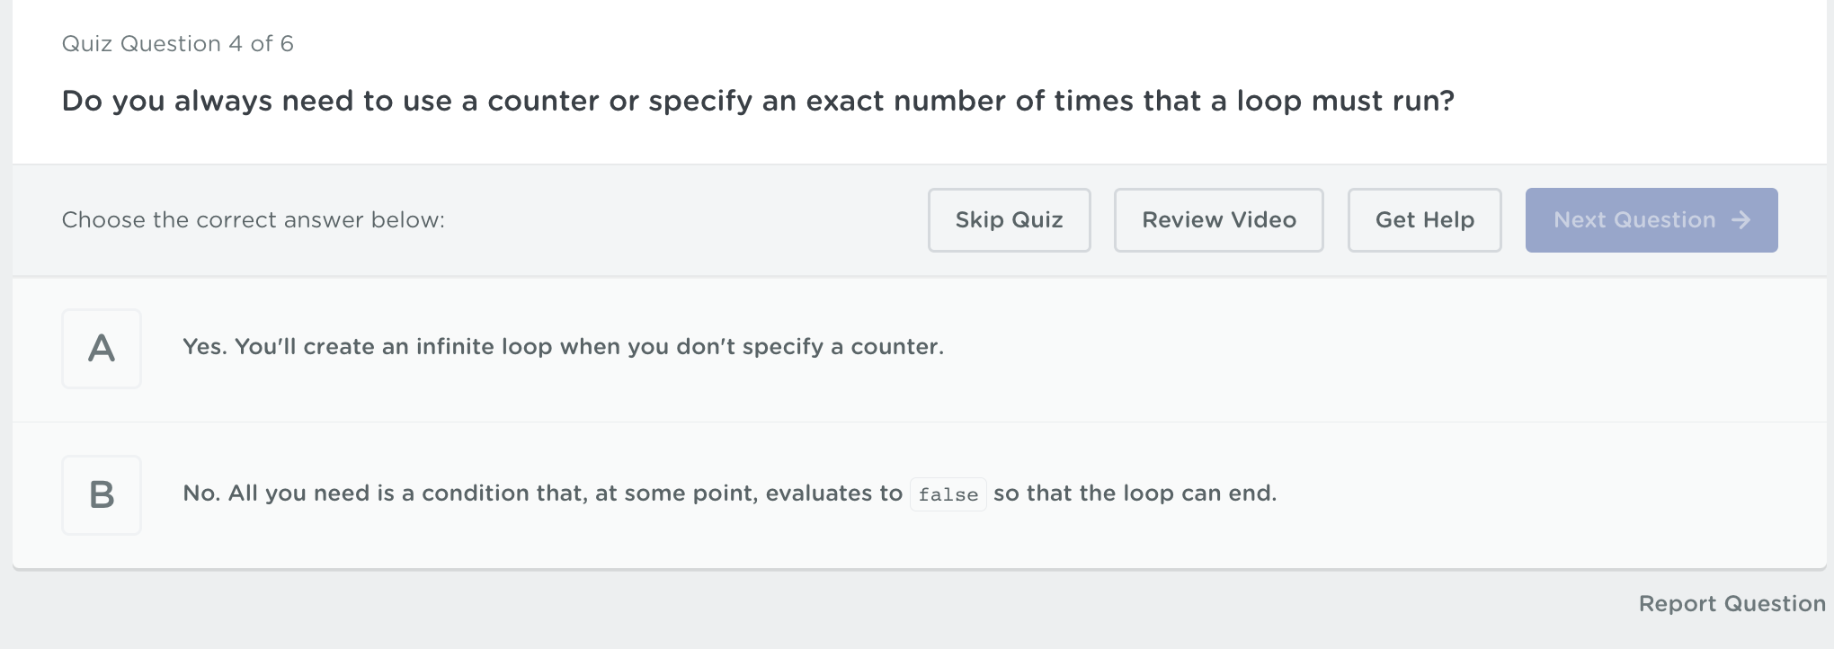Click the arrow icon on Next Question
The height and width of the screenshot is (649, 1834).
click(1741, 220)
